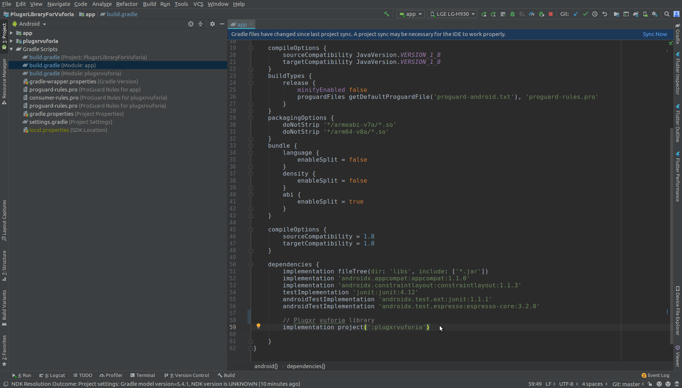Screen dimensions: 682x388
Task: Toggle the Z: Structure side panel
Action: [4, 265]
